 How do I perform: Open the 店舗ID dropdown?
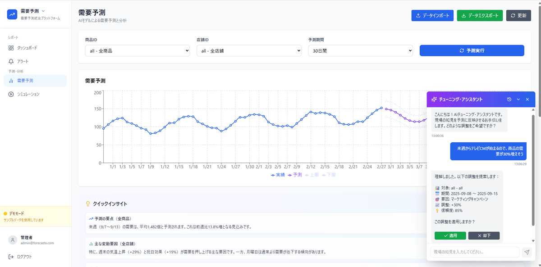point(249,51)
